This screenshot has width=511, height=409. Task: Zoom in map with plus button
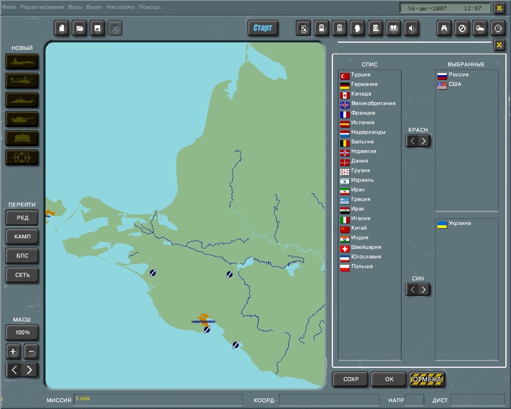pyautogui.click(x=13, y=352)
